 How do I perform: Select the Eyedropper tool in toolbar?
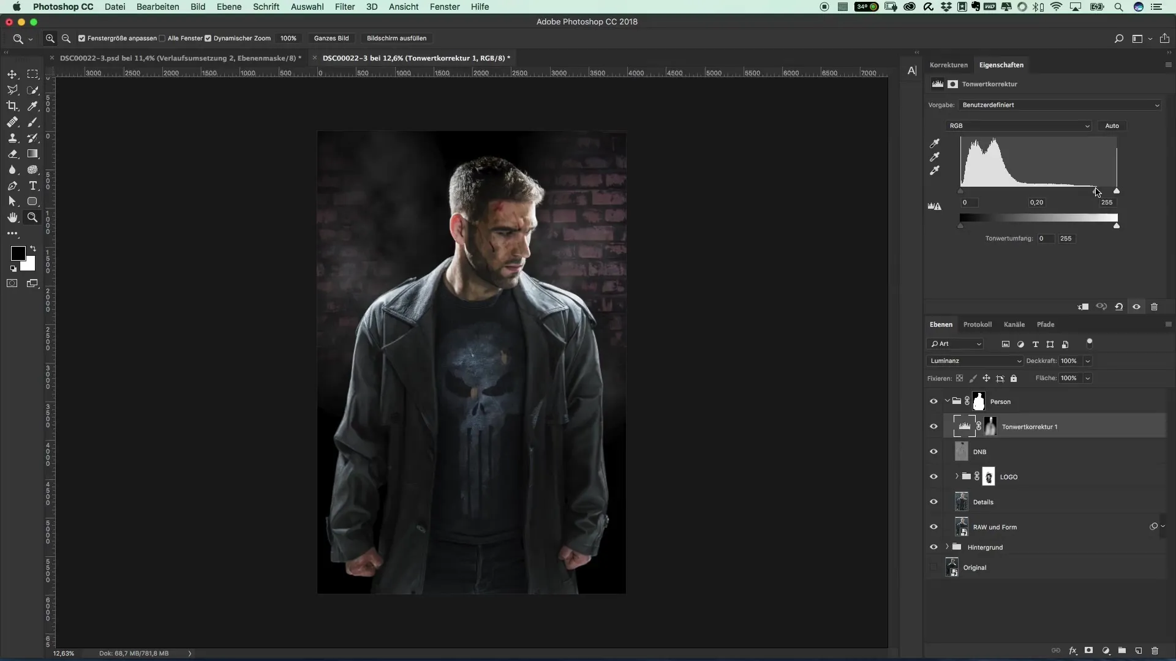click(32, 106)
